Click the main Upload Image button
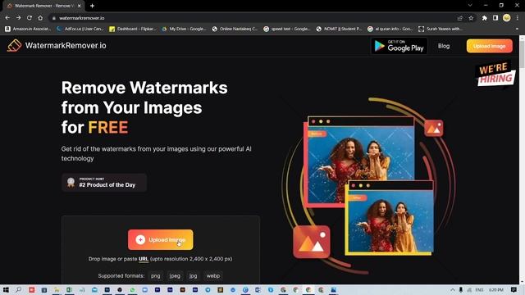This screenshot has height=295, width=525. point(161,239)
